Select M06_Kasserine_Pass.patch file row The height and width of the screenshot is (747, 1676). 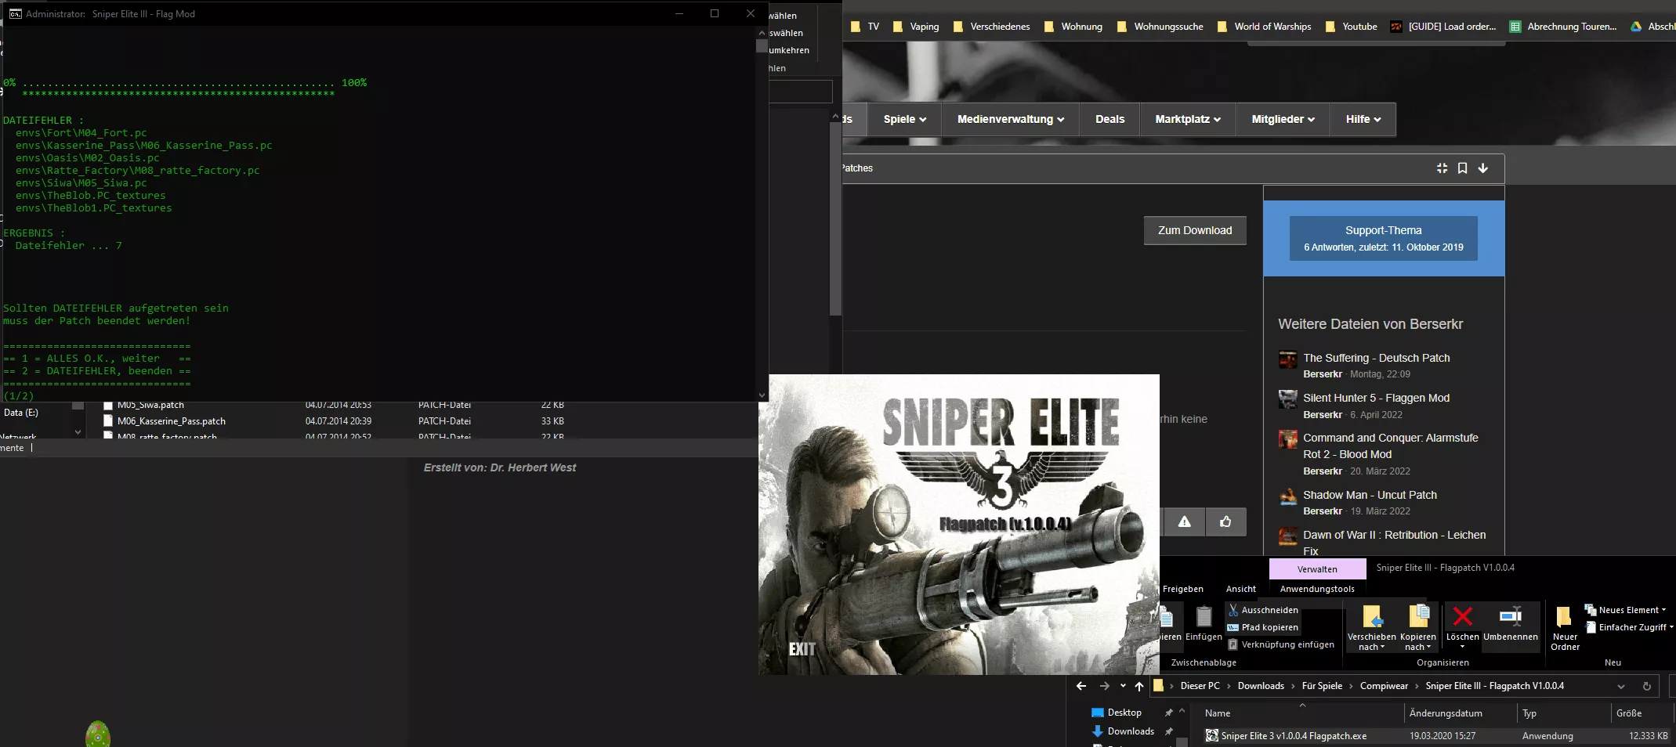coord(334,421)
